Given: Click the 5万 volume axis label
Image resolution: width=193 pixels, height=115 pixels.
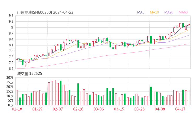Looking at the screenshot, I should click(11, 101).
